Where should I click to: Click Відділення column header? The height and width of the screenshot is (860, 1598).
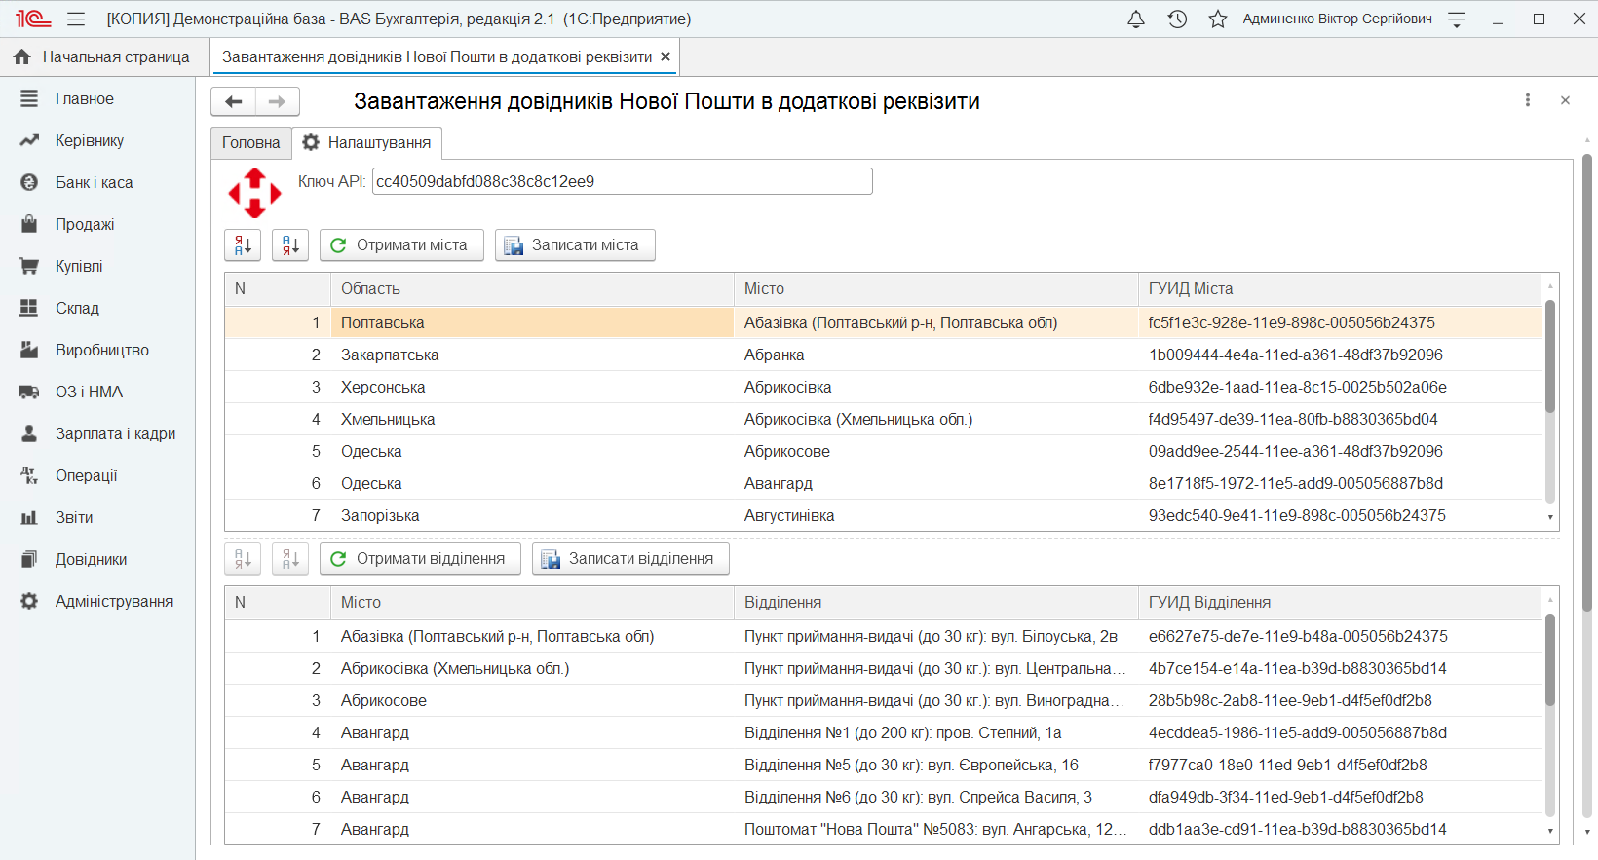[935, 602]
